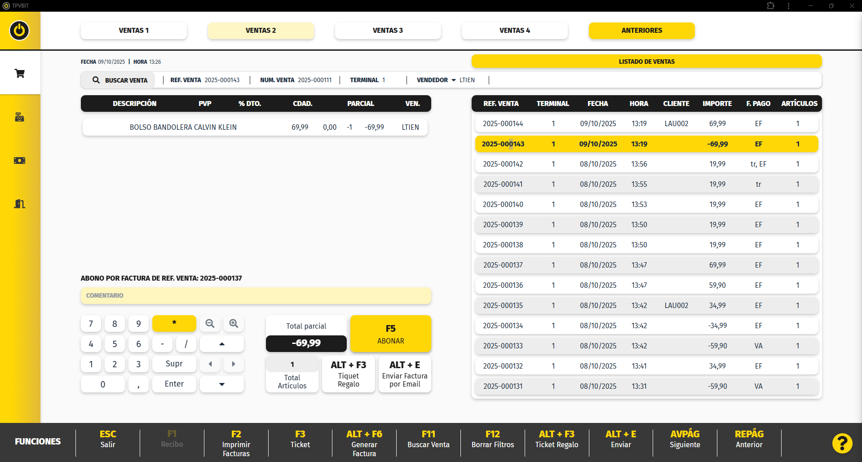
Task: Click the zoom out magnifier icon
Action: [x=210, y=324]
